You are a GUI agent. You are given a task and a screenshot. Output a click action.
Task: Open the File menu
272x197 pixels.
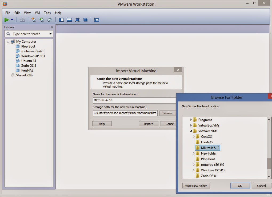[x=8, y=13]
